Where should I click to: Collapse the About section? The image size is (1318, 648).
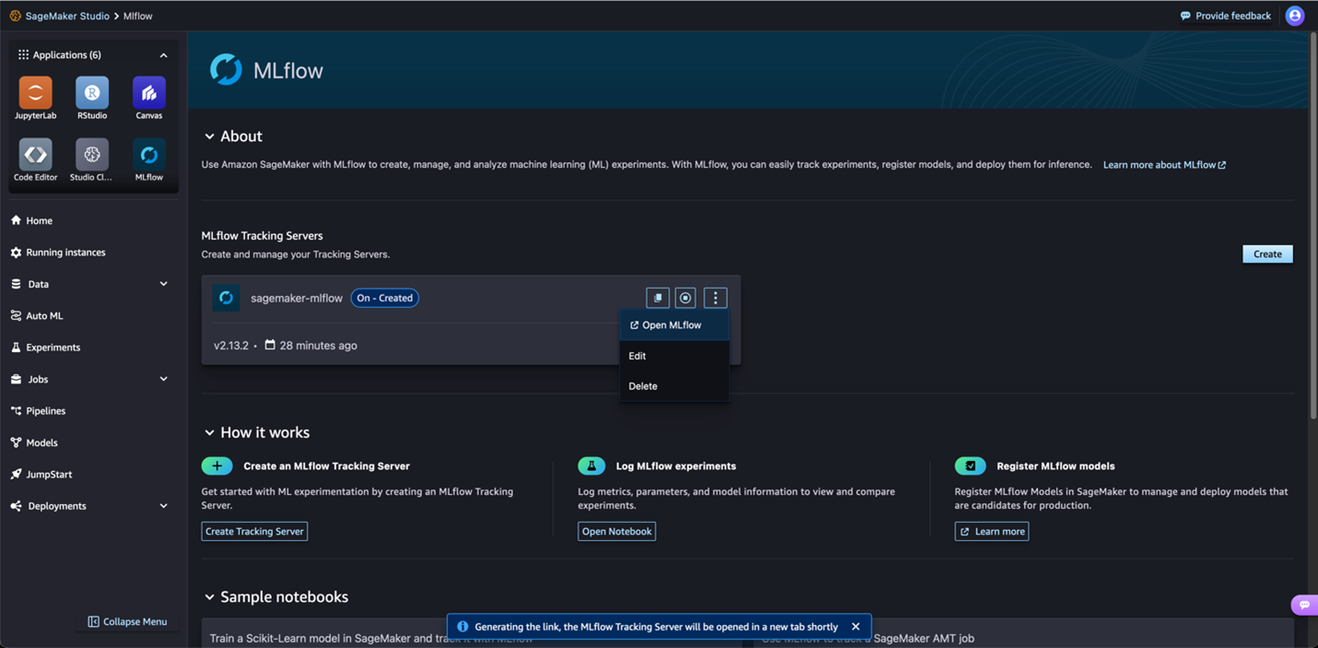click(x=209, y=135)
